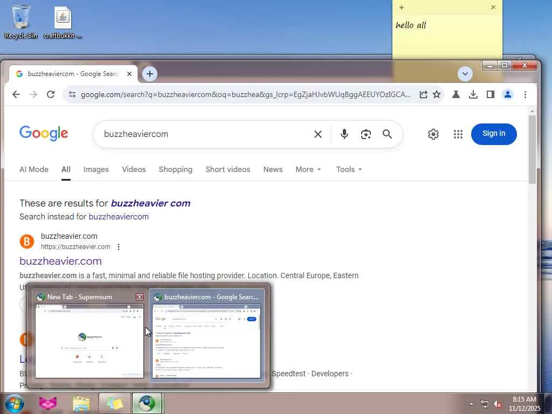The width and height of the screenshot is (552, 414).
Task: Open the Short videos tab
Action: point(228,169)
